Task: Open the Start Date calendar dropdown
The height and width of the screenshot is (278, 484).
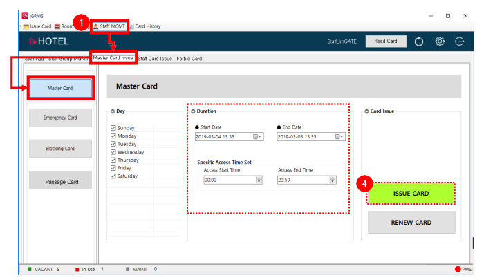Action: pyautogui.click(x=257, y=136)
